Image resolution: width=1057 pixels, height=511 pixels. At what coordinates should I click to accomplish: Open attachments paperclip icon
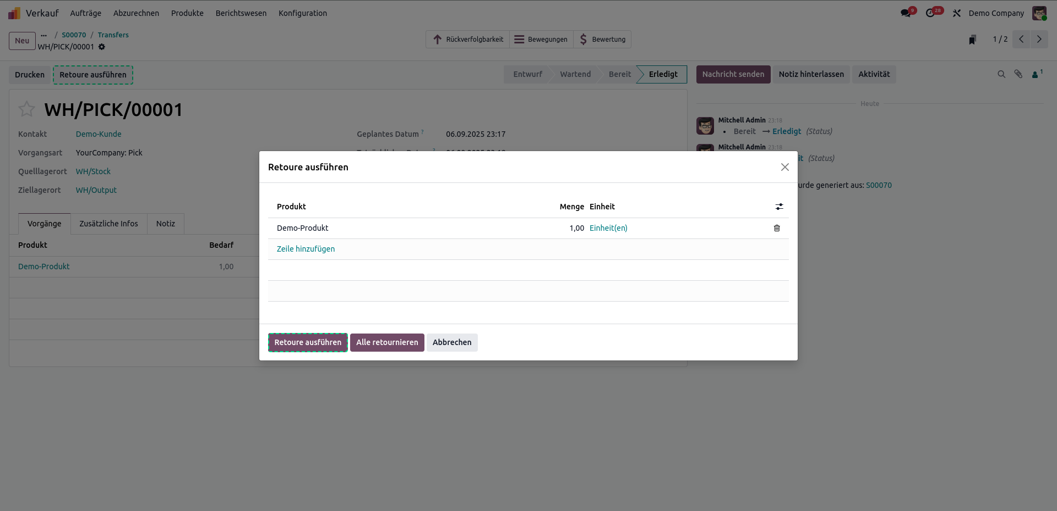(1018, 74)
